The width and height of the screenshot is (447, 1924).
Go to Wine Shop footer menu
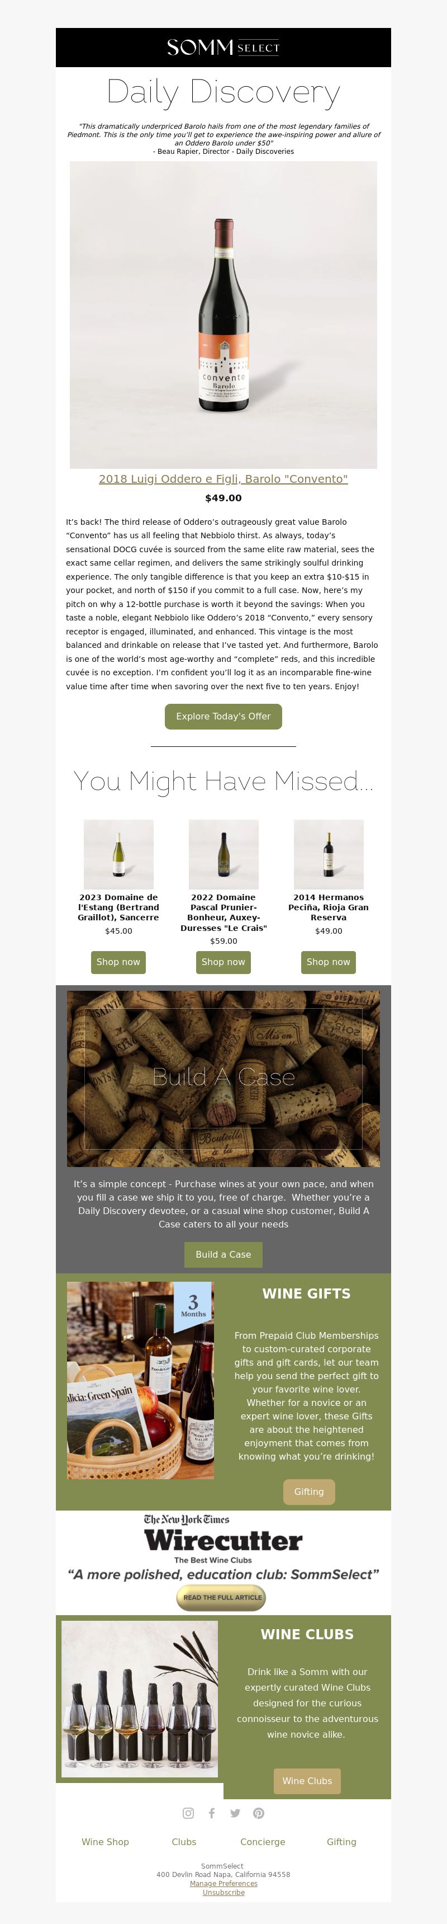pos(105,1842)
